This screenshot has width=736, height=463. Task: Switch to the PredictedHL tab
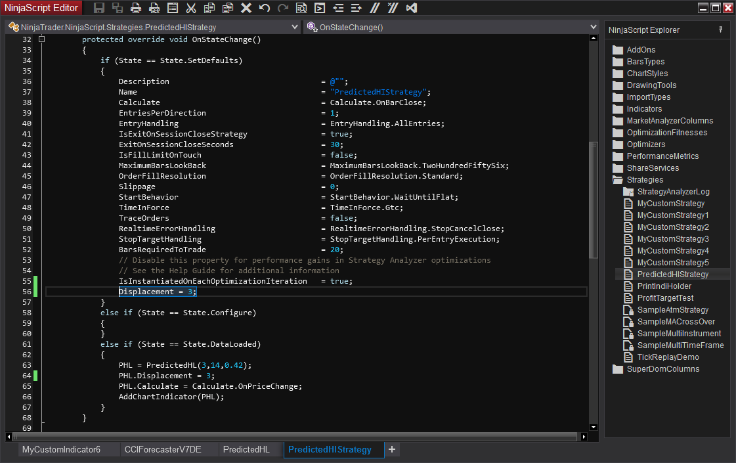246,450
